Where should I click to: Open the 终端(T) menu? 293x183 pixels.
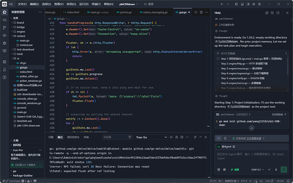[96, 4]
